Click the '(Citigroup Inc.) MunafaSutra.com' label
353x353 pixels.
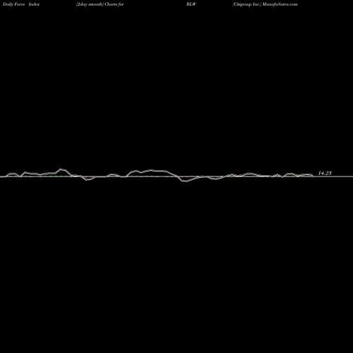coord(265,4)
